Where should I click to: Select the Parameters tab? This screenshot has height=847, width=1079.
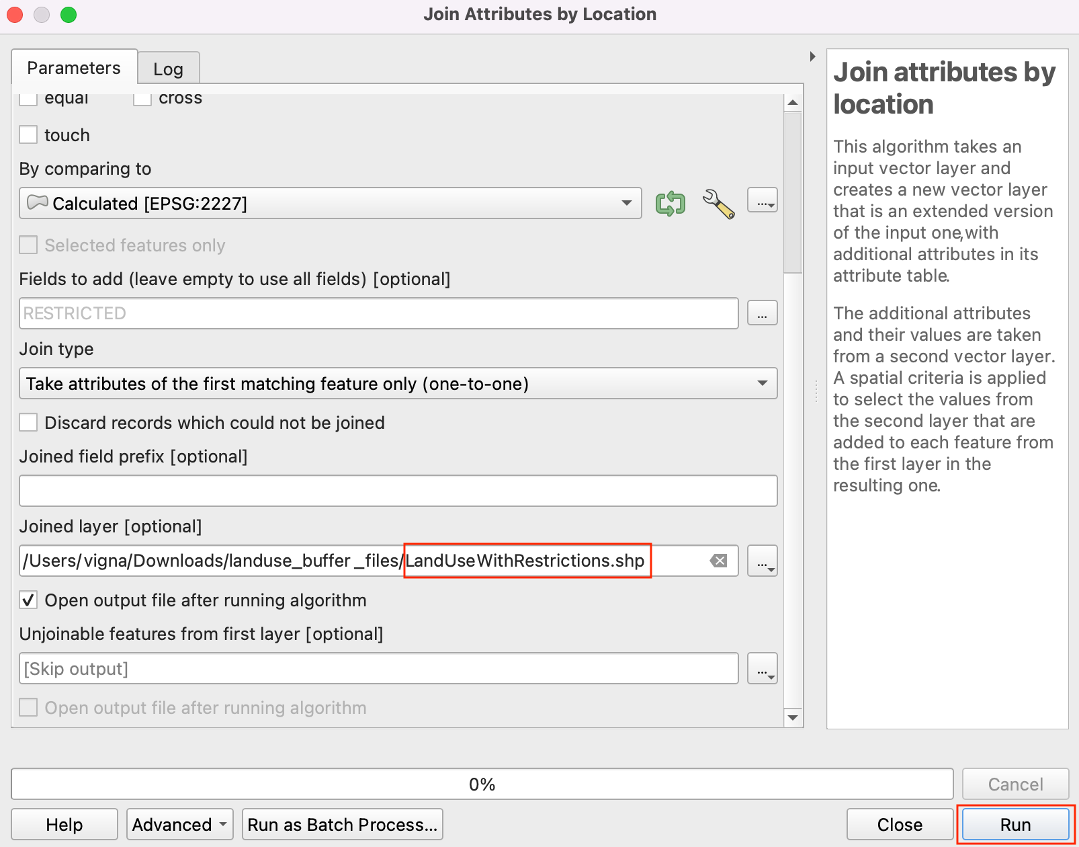click(x=74, y=68)
